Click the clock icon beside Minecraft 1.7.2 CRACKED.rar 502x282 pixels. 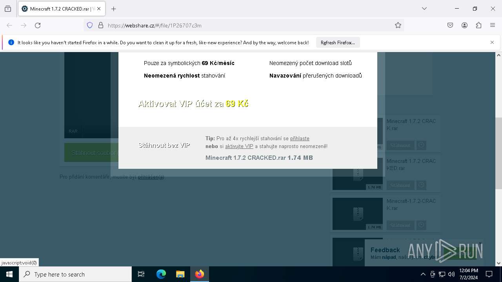(x=421, y=185)
